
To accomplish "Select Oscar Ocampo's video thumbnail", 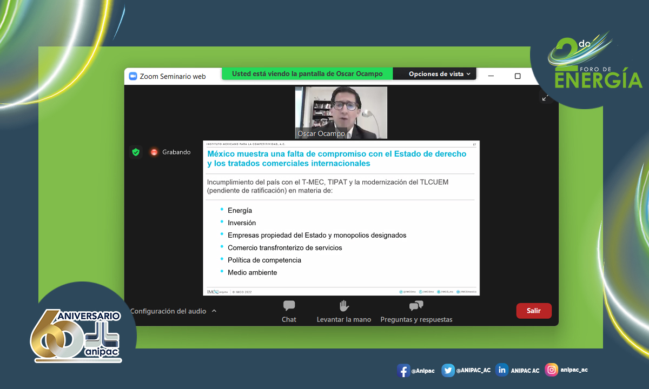I will point(341,112).
